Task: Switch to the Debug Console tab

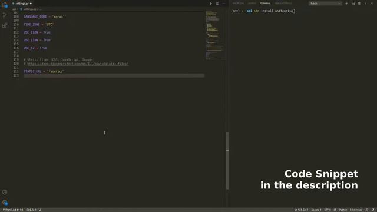Action: [x=283, y=4]
